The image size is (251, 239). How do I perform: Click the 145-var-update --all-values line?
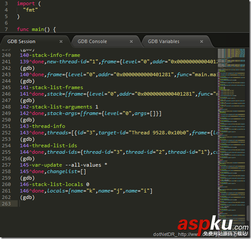(x=63, y=165)
